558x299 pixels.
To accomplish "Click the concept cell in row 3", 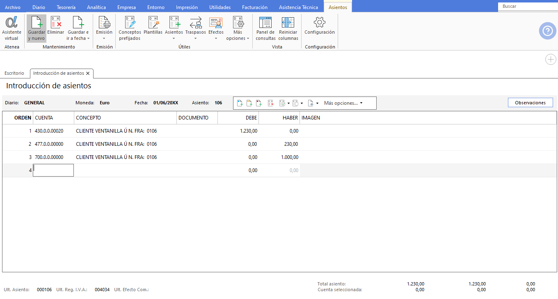I will tap(126, 157).
